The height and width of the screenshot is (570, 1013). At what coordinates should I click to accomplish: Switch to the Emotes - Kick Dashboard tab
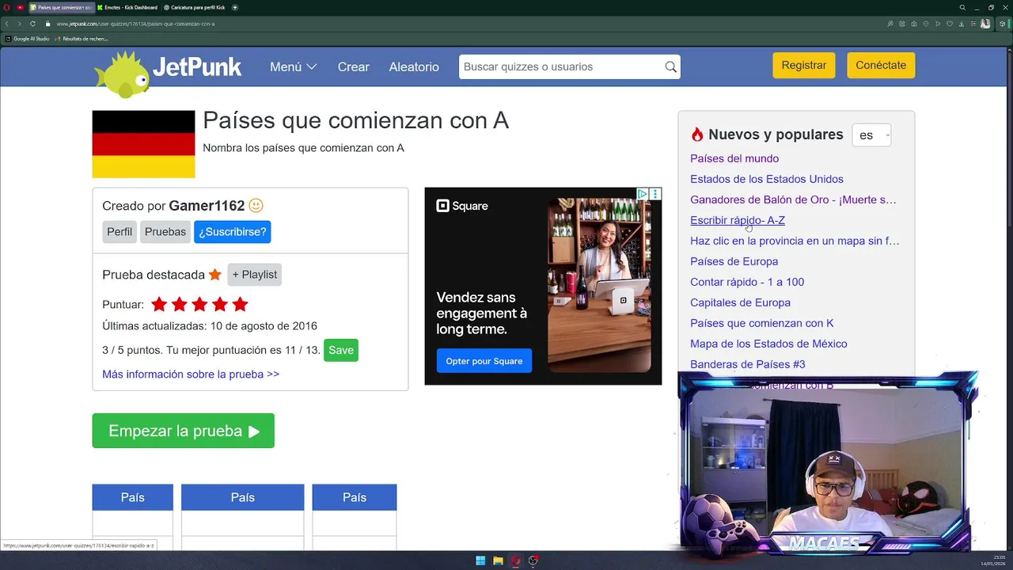[x=127, y=7]
